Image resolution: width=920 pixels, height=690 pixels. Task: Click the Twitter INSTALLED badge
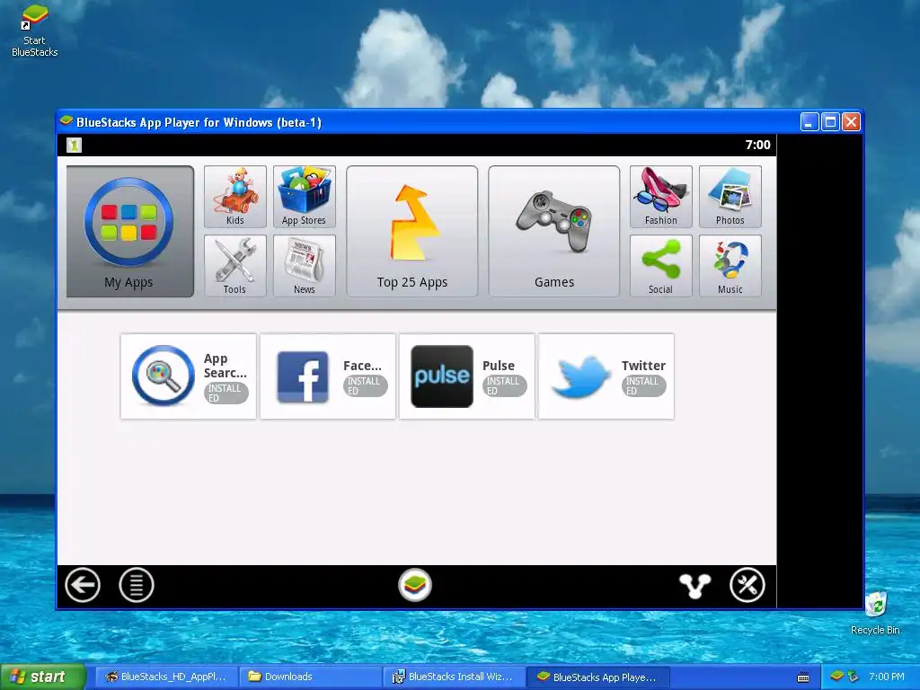[x=643, y=386]
